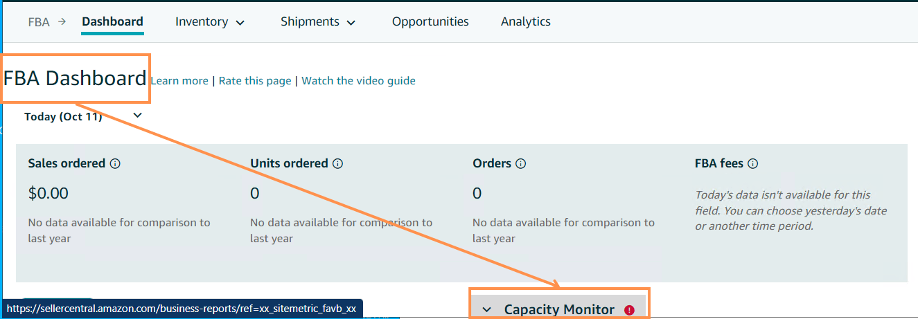Click the Sales ordered info icon
Image resolution: width=918 pixels, height=319 pixels.
coord(116,164)
